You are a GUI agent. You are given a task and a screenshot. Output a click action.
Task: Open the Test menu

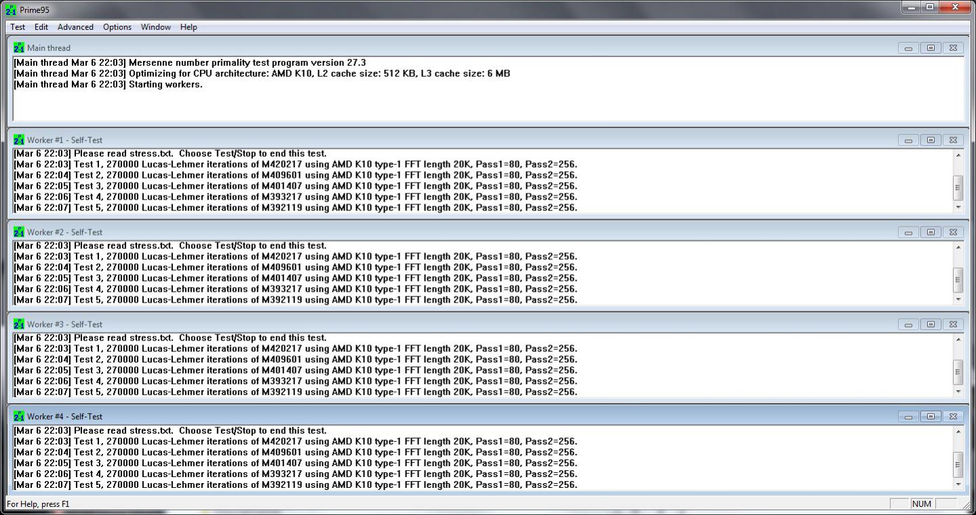(x=18, y=27)
